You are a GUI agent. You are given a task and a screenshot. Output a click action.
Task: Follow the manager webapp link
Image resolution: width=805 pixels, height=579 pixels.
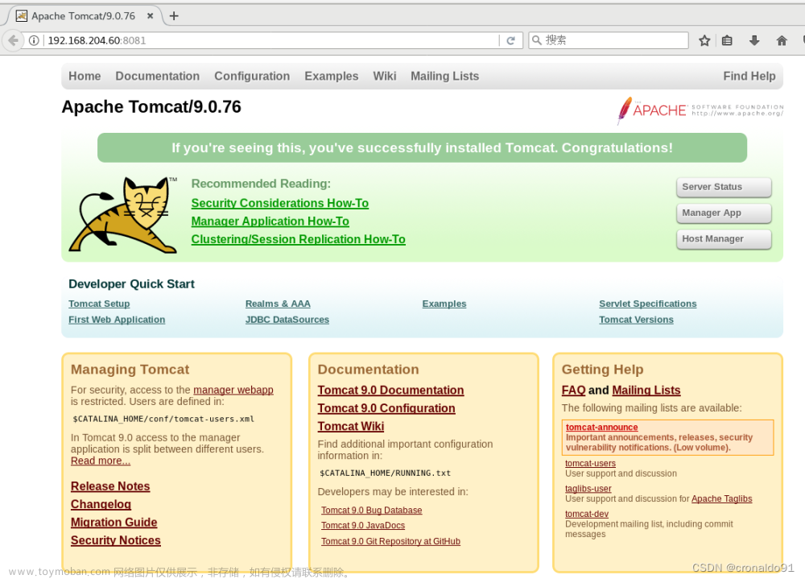[233, 390]
